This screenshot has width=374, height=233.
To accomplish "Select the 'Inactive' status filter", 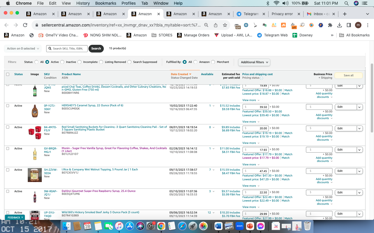I will click(62, 62).
